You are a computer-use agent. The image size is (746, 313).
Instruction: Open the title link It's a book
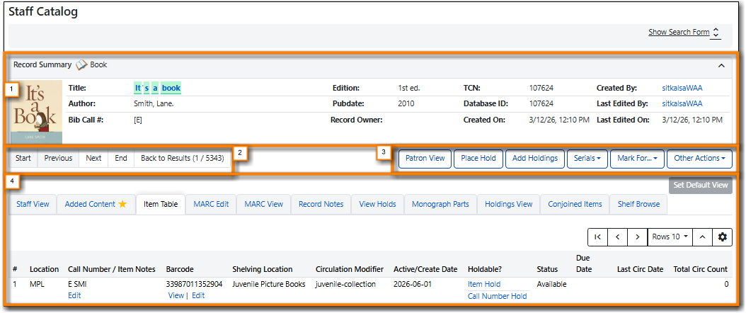coord(157,88)
